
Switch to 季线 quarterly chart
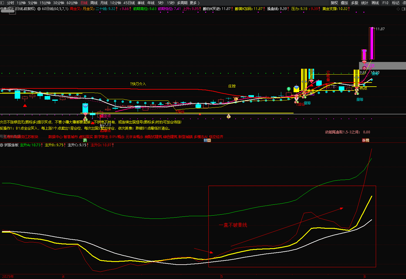(141, 3)
